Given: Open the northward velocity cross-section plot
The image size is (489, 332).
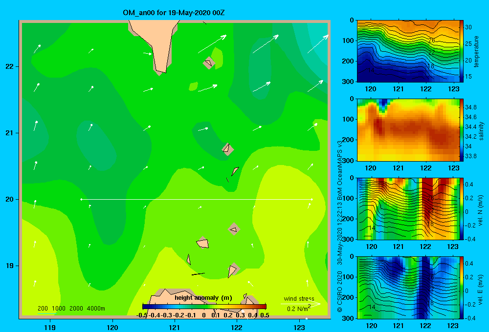Looking at the screenshot, I should [x=408, y=208].
